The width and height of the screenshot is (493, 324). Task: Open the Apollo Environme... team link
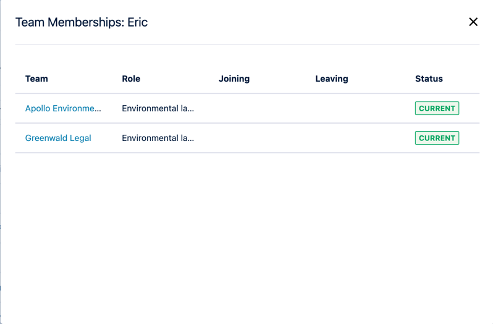coord(63,108)
